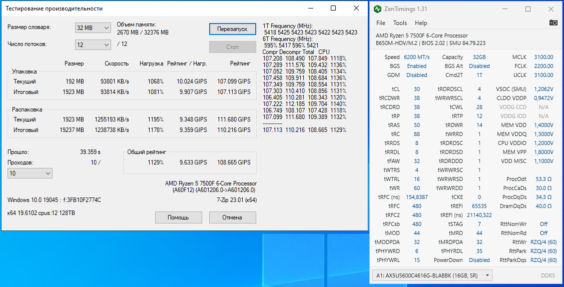
Task: Click the CLDO VDDP value 0,9472V
Action: [x=543, y=98]
